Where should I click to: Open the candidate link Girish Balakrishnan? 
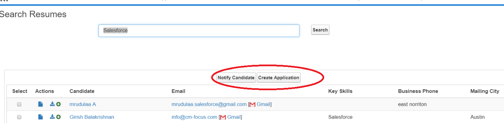coord(92,117)
